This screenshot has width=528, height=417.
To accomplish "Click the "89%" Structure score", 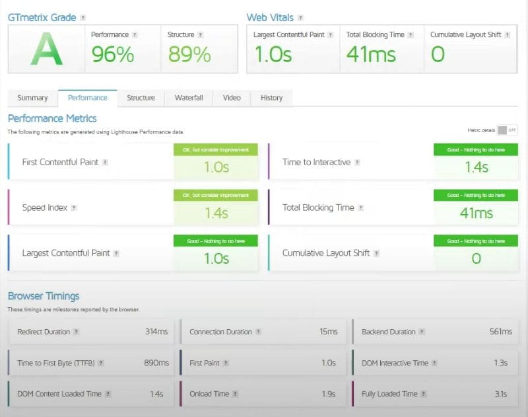I will [x=189, y=54].
